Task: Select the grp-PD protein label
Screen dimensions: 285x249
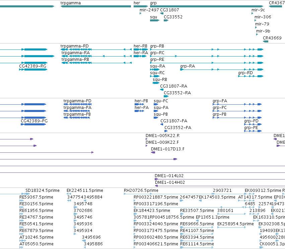Action: click(x=251, y=121)
